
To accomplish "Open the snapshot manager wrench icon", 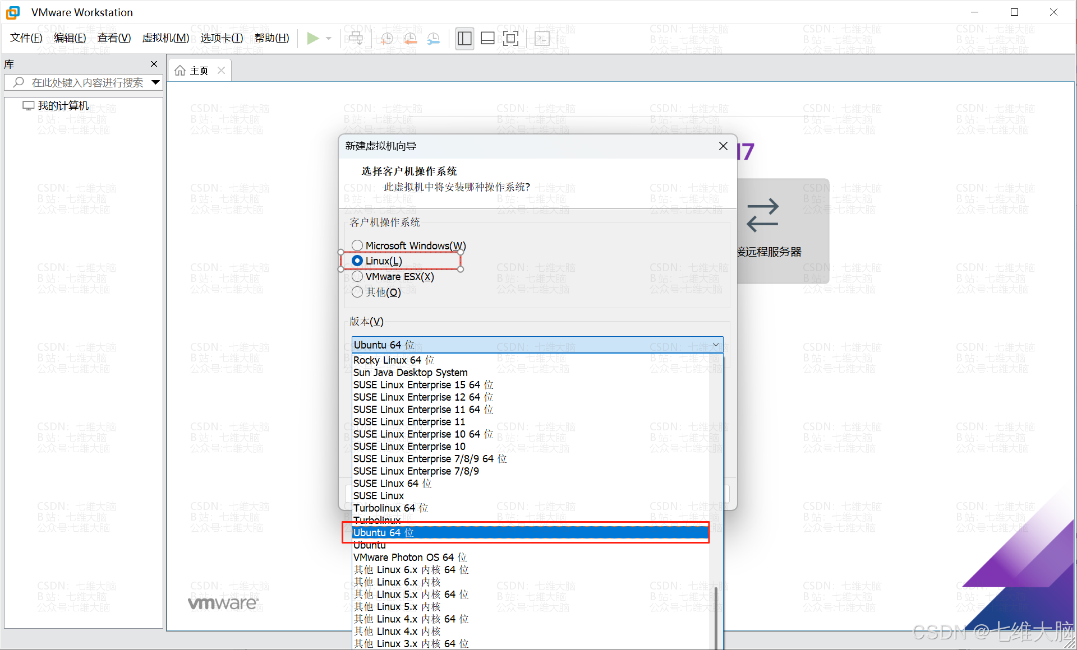I will [x=433, y=38].
